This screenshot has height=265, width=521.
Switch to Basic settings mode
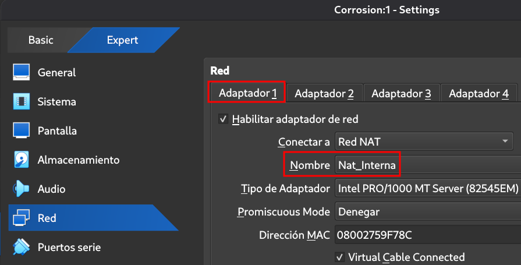[x=41, y=40]
